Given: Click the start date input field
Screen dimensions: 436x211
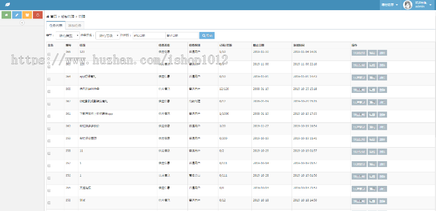Looking at the screenshot, I should tap(149, 35).
